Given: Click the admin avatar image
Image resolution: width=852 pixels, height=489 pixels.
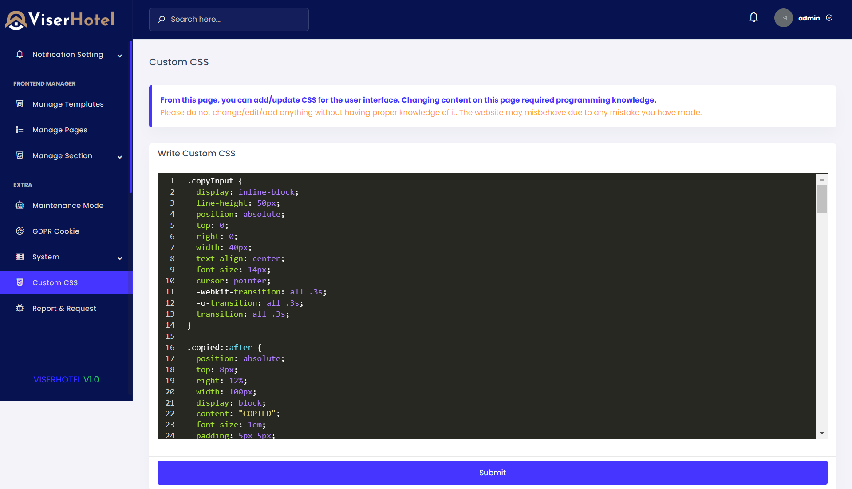Looking at the screenshot, I should tap(783, 18).
